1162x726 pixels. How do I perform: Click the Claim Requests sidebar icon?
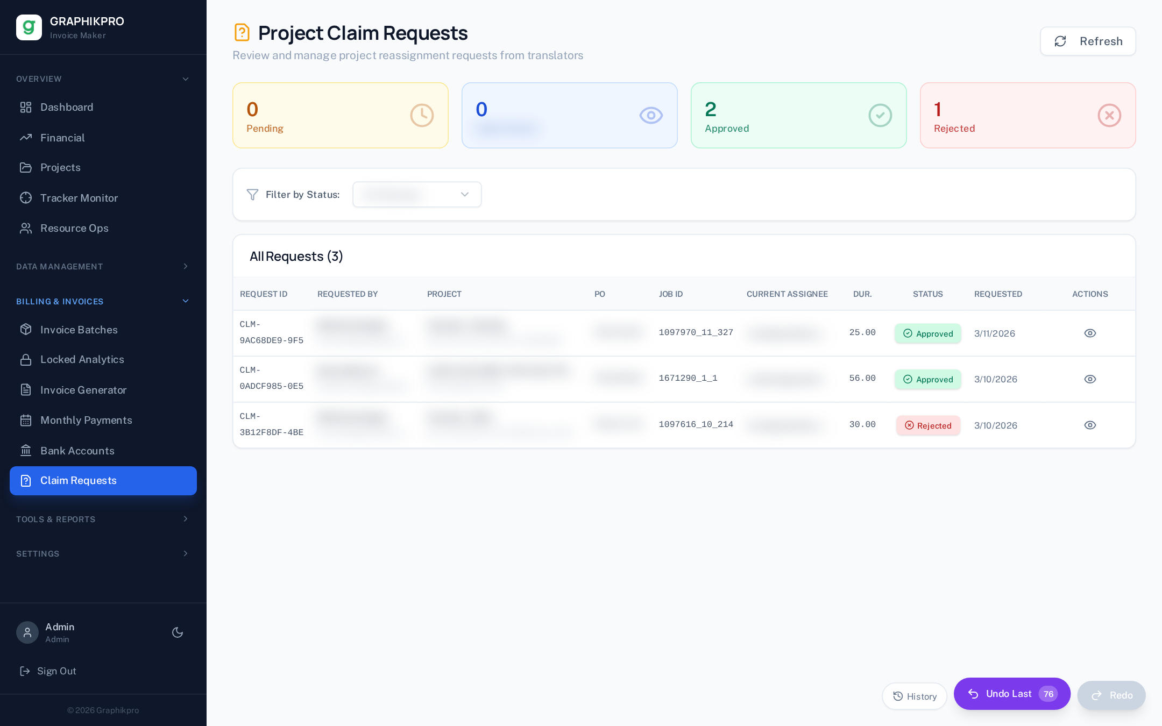pos(26,481)
